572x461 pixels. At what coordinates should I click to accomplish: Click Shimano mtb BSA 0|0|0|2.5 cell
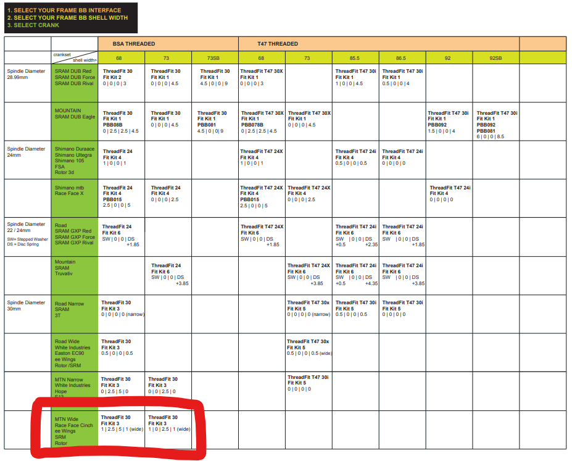click(168, 198)
